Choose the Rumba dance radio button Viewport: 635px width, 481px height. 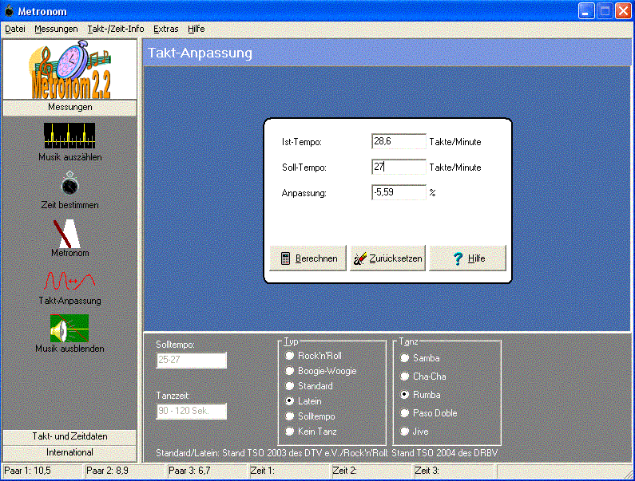coord(405,394)
